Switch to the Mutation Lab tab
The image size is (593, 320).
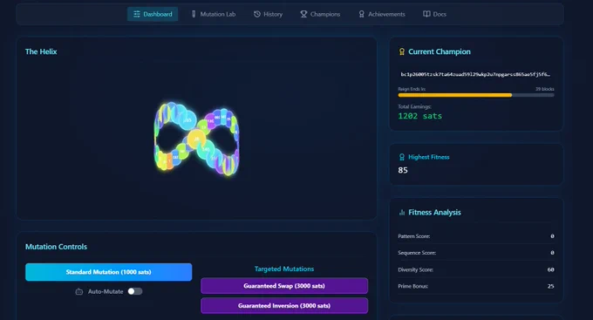coord(214,14)
